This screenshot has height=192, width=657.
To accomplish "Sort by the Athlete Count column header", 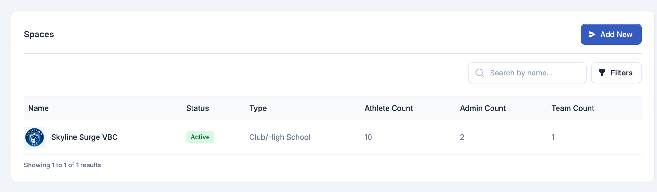I will 388,108.
